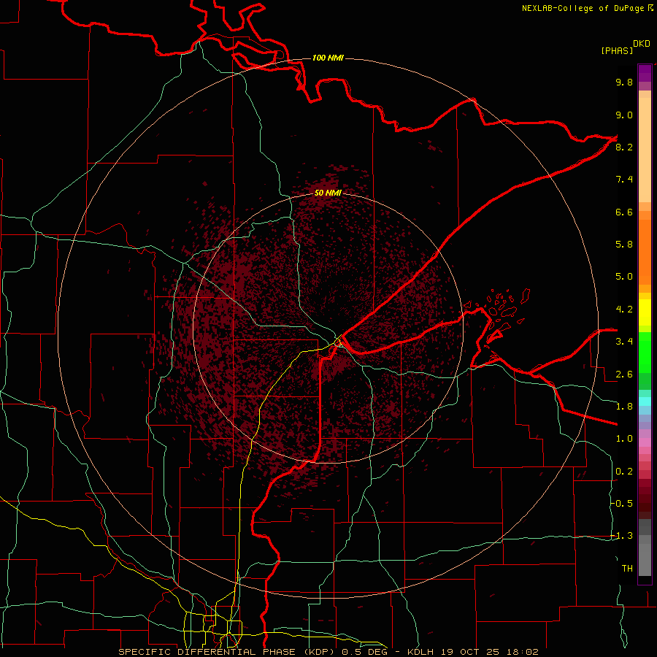Viewport: 657px width, 657px height.
Task: Click the TH threshold legend label
Action: [627, 569]
